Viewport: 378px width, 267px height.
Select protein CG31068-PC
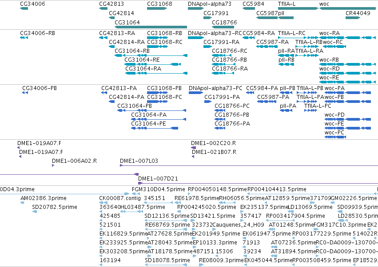(x=165, y=97)
